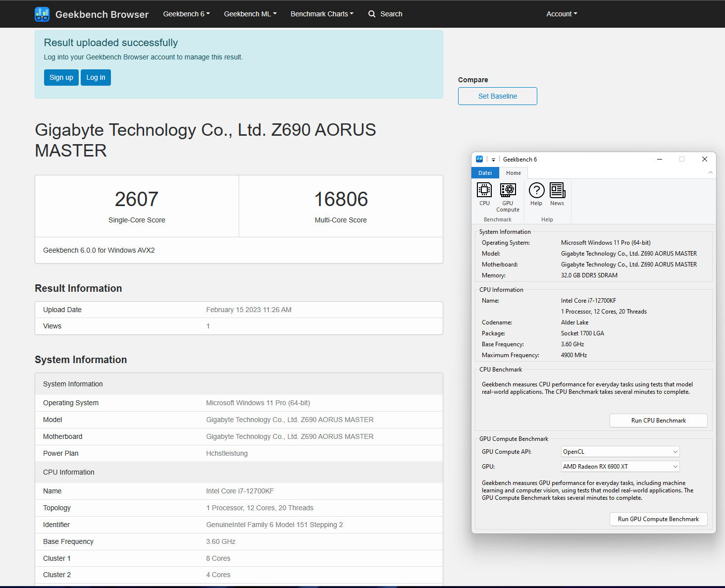The width and height of the screenshot is (725, 588).
Task: Click 'Microsoft Windows 11 Pro (64-bit)' in web table
Action: point(258,403)
